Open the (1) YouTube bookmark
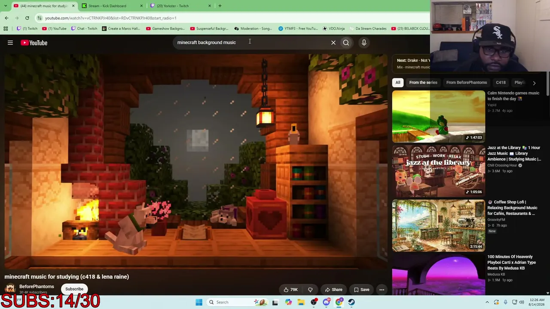The image size is (550, 309). coord(54,29)
